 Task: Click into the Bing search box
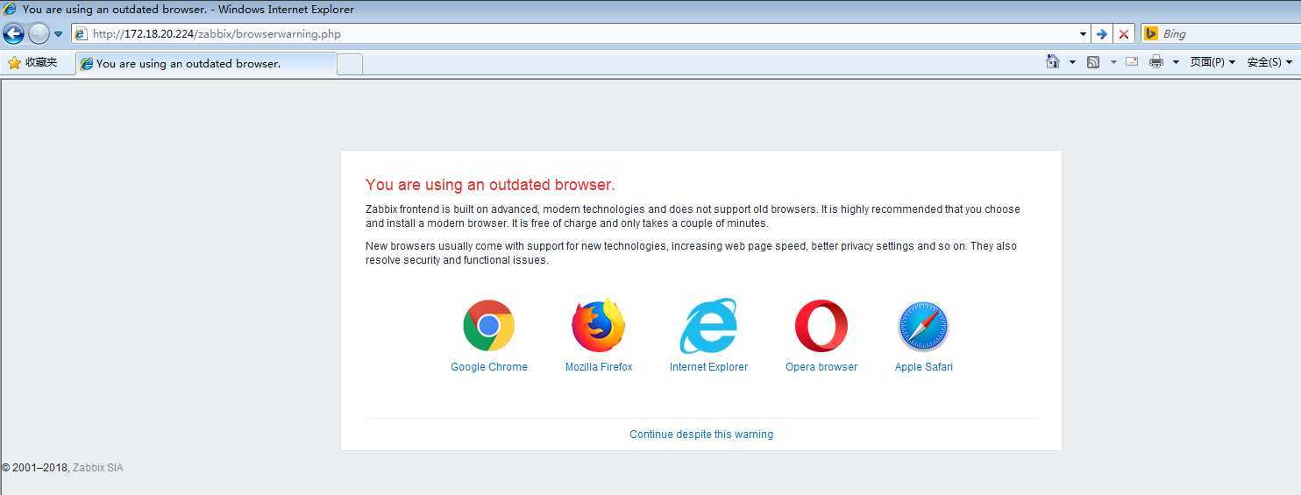1230,34
